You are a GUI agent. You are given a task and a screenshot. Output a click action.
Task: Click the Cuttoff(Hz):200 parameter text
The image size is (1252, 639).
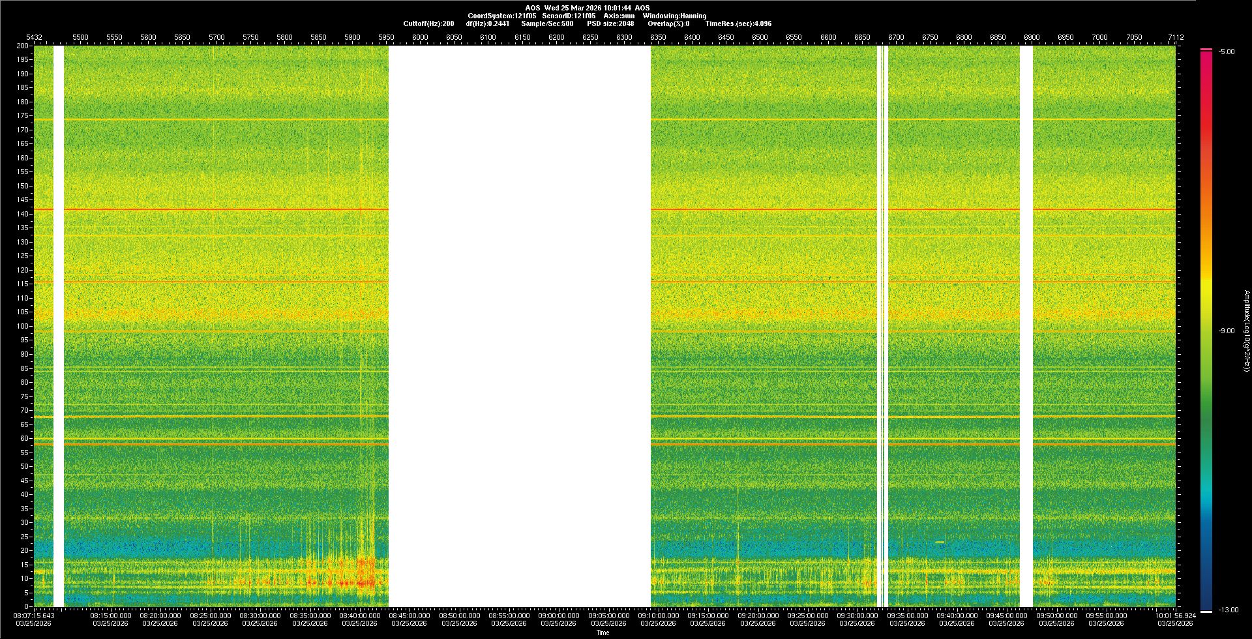tap(428, 23)
